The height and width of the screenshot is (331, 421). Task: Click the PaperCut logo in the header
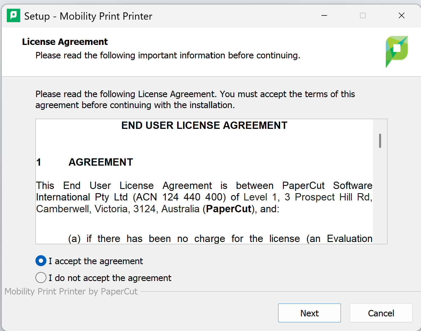tap(397, 52)
